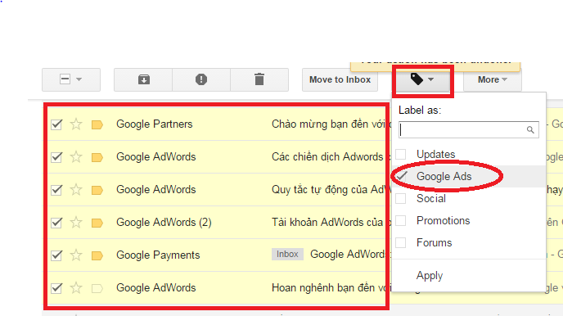Open the Google Partners email
The height and width of the screenshot is (316, 563).
tap(328, 124)
